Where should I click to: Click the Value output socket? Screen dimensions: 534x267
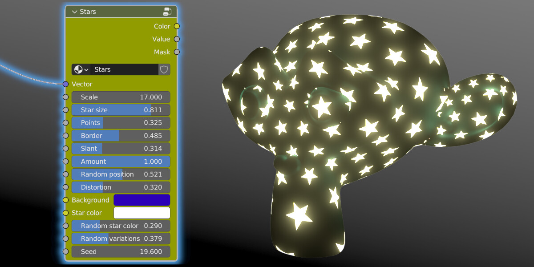pos(177,39)
